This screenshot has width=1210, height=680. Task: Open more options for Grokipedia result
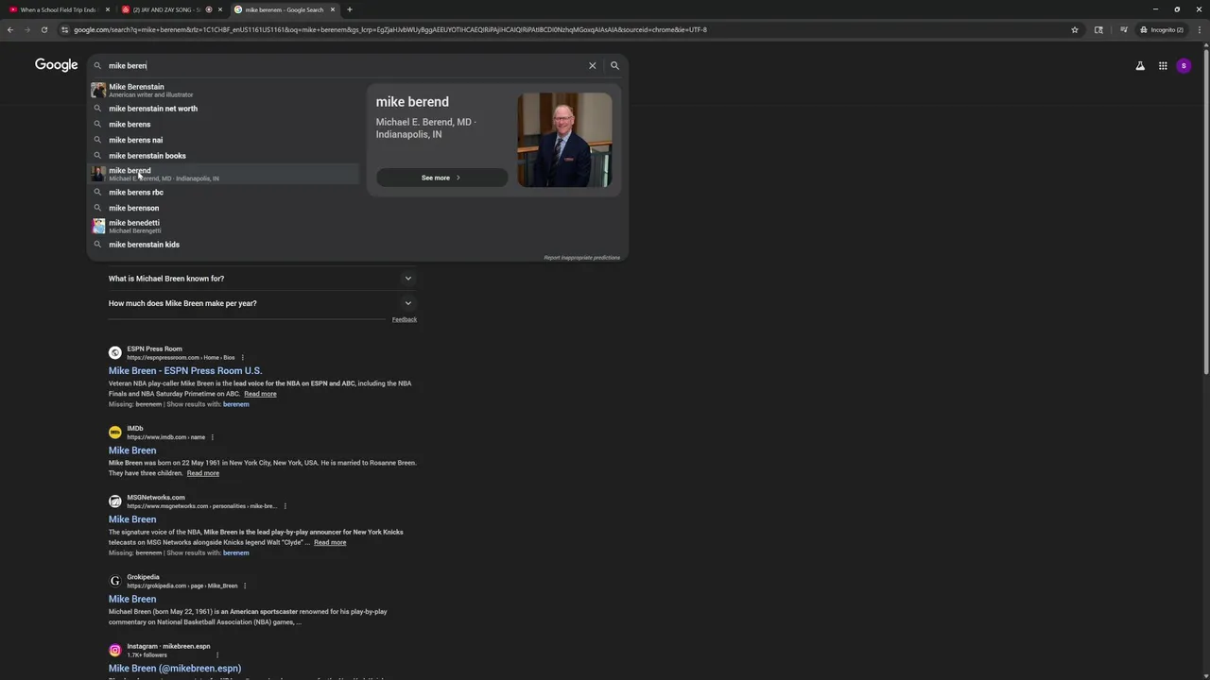(245, 586)
